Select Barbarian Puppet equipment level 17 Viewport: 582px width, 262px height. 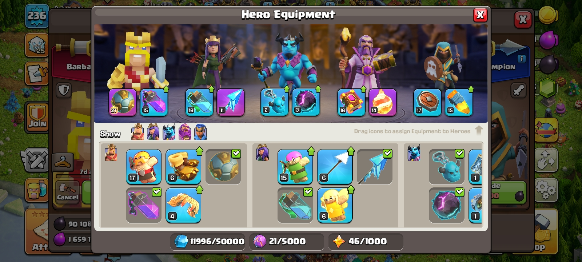(x=144, y=166)
